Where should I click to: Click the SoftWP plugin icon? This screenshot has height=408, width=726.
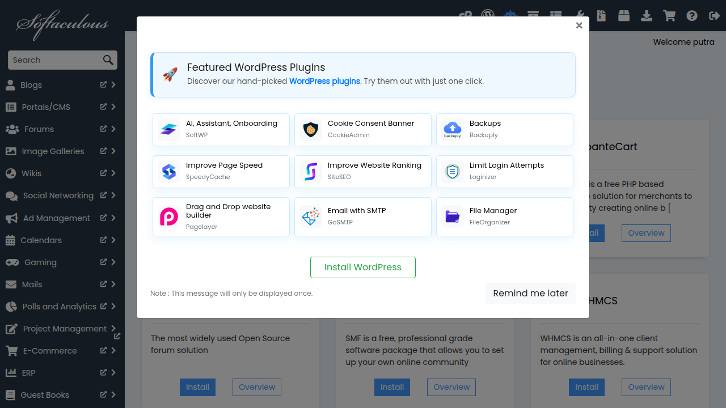tap(168, 130)
